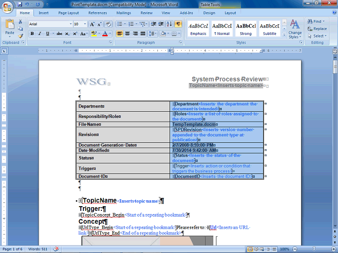Viewport: 338px width, 253px height.
Task: Clear formatting with the eraser icon
Action: tap(108, 24)
